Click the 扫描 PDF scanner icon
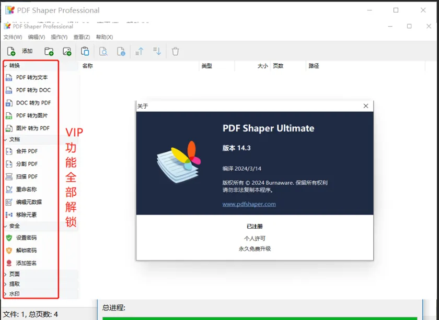 tap(9, 176)
